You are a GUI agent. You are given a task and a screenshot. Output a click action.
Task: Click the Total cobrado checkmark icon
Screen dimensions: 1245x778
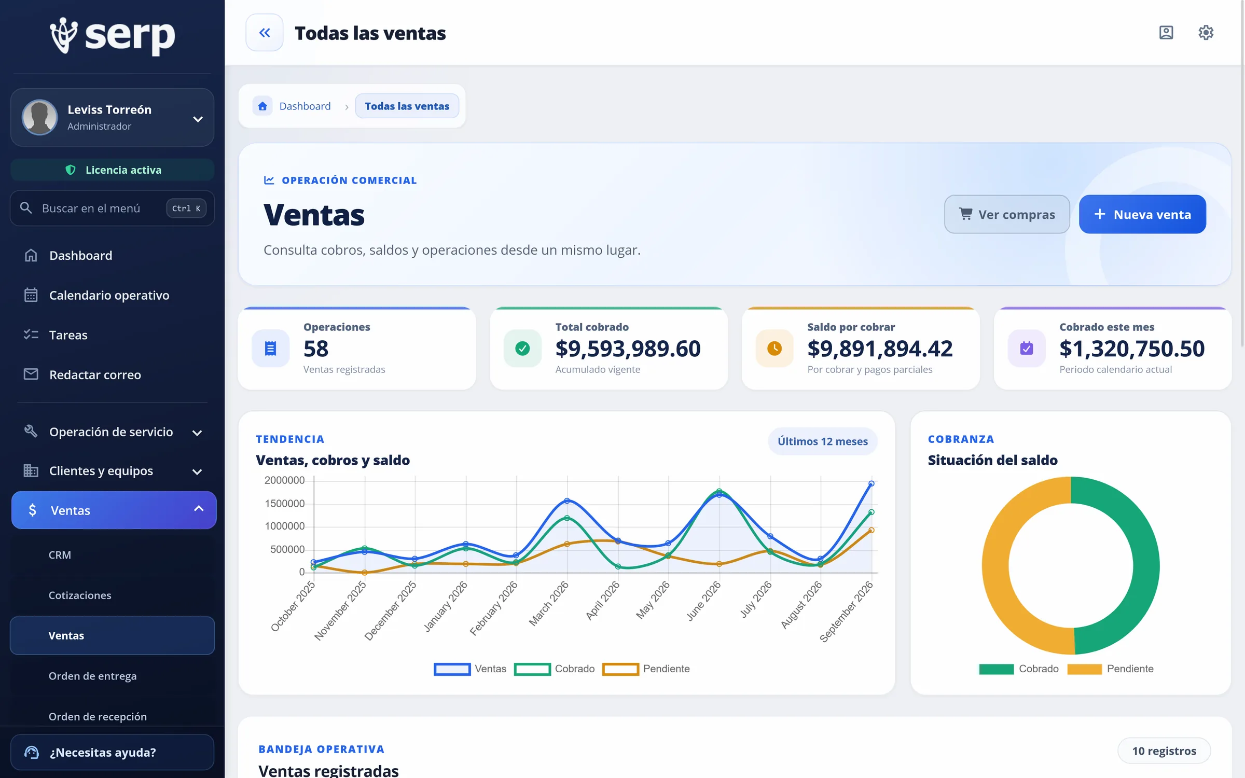tap(522, 348)
